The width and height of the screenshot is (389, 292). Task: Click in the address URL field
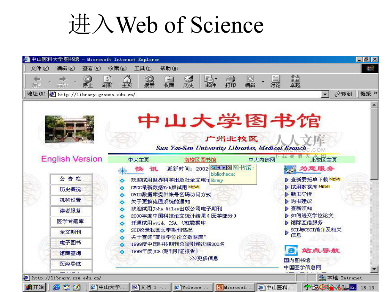(x=189, y=94)
